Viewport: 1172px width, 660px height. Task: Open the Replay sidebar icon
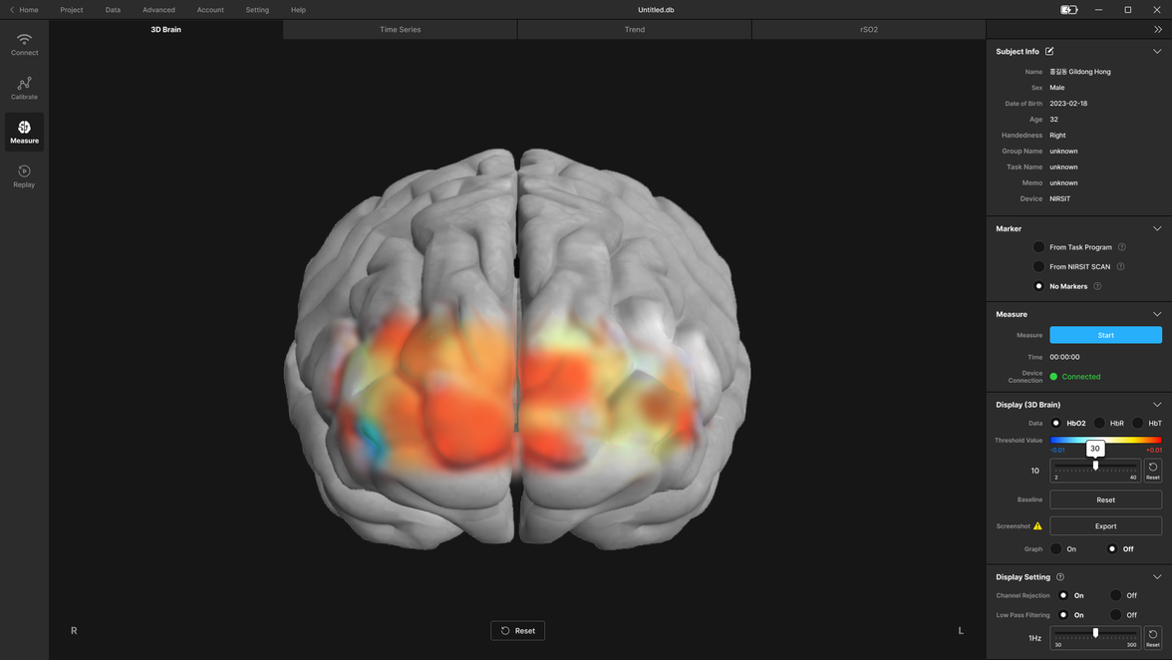[x=24, y=176]
